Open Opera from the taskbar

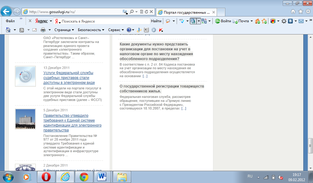[x=46, y=177]
